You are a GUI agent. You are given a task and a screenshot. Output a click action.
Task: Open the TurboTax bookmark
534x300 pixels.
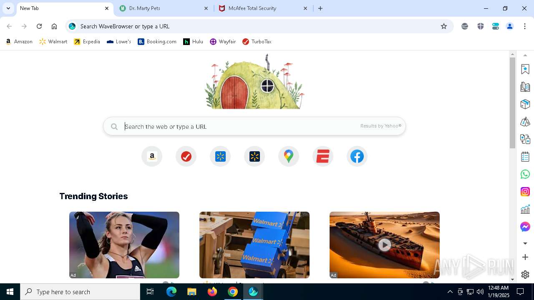point(257,42)
